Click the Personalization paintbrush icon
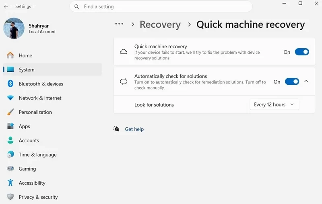The width and height of the screenshot is (322, 204). 10,112
